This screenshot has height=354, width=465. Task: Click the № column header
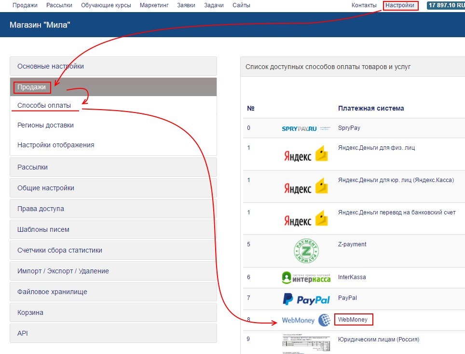(x=251, y=108)
